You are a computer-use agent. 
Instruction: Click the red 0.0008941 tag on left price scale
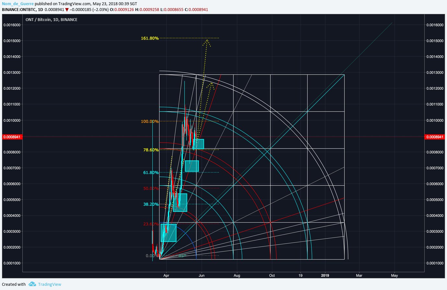[12, 137]
